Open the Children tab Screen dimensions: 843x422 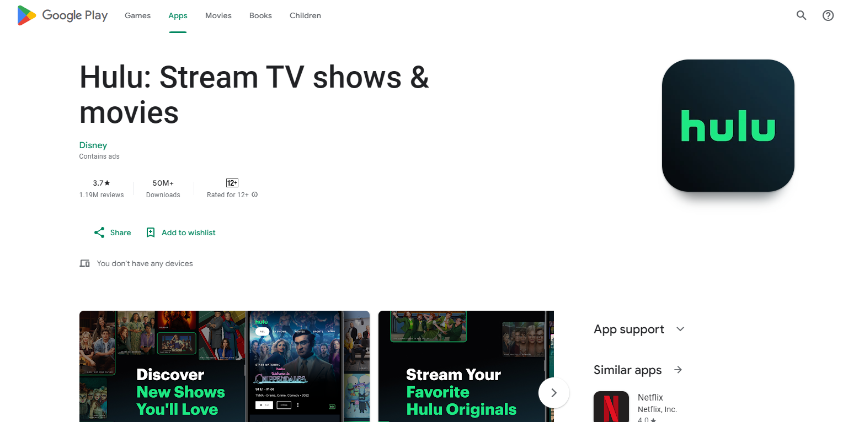coord(305,15)
